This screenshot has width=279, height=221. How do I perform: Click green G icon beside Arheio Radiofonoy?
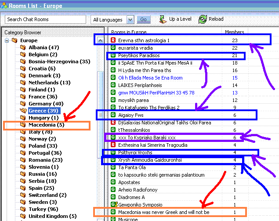click(113, 189)
